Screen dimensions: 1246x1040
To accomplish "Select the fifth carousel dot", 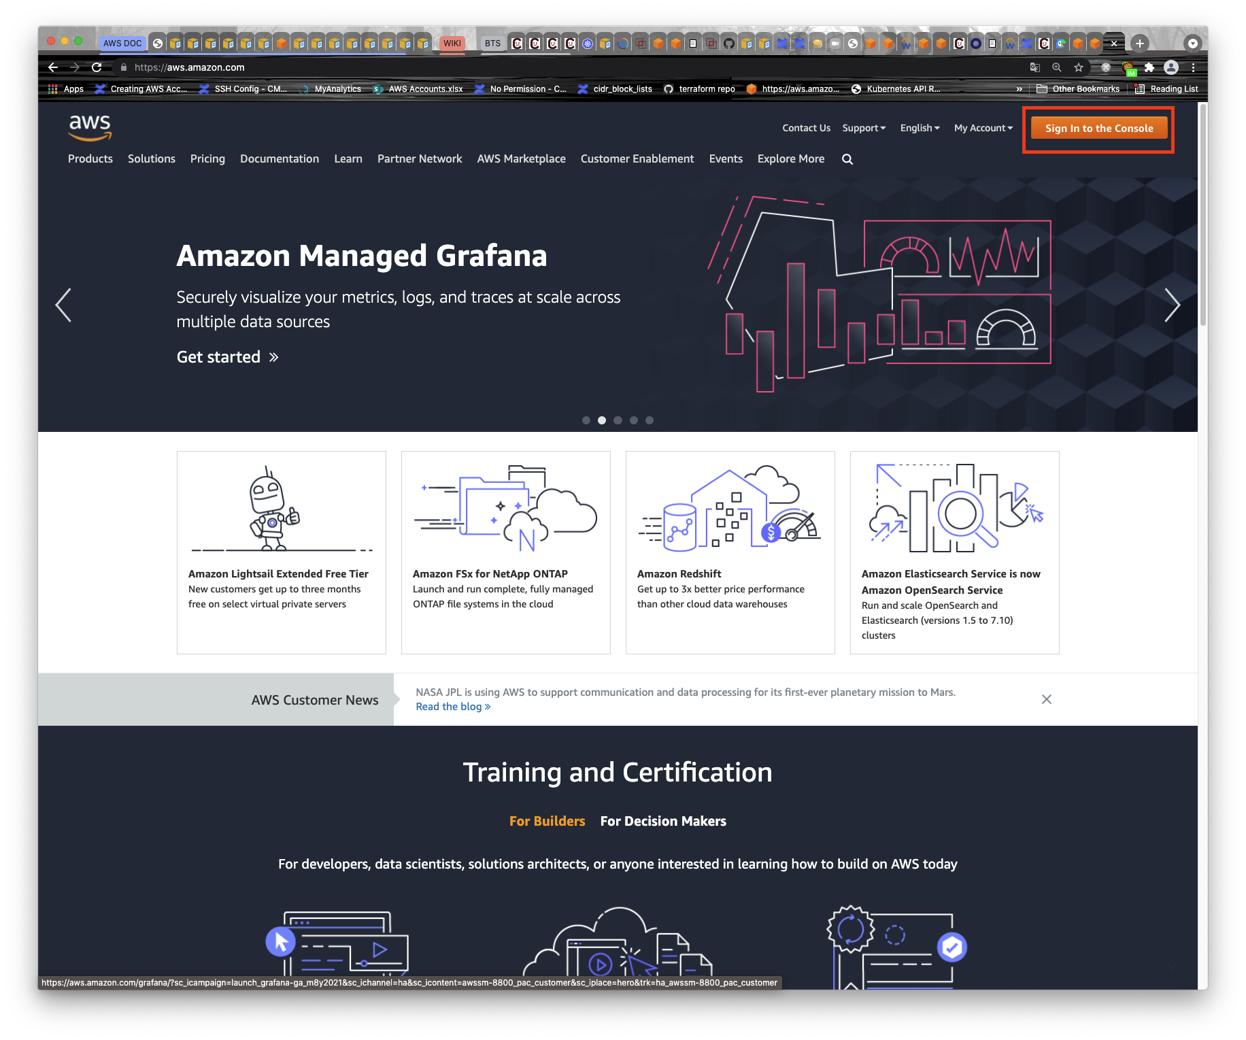I will point(650,420).
